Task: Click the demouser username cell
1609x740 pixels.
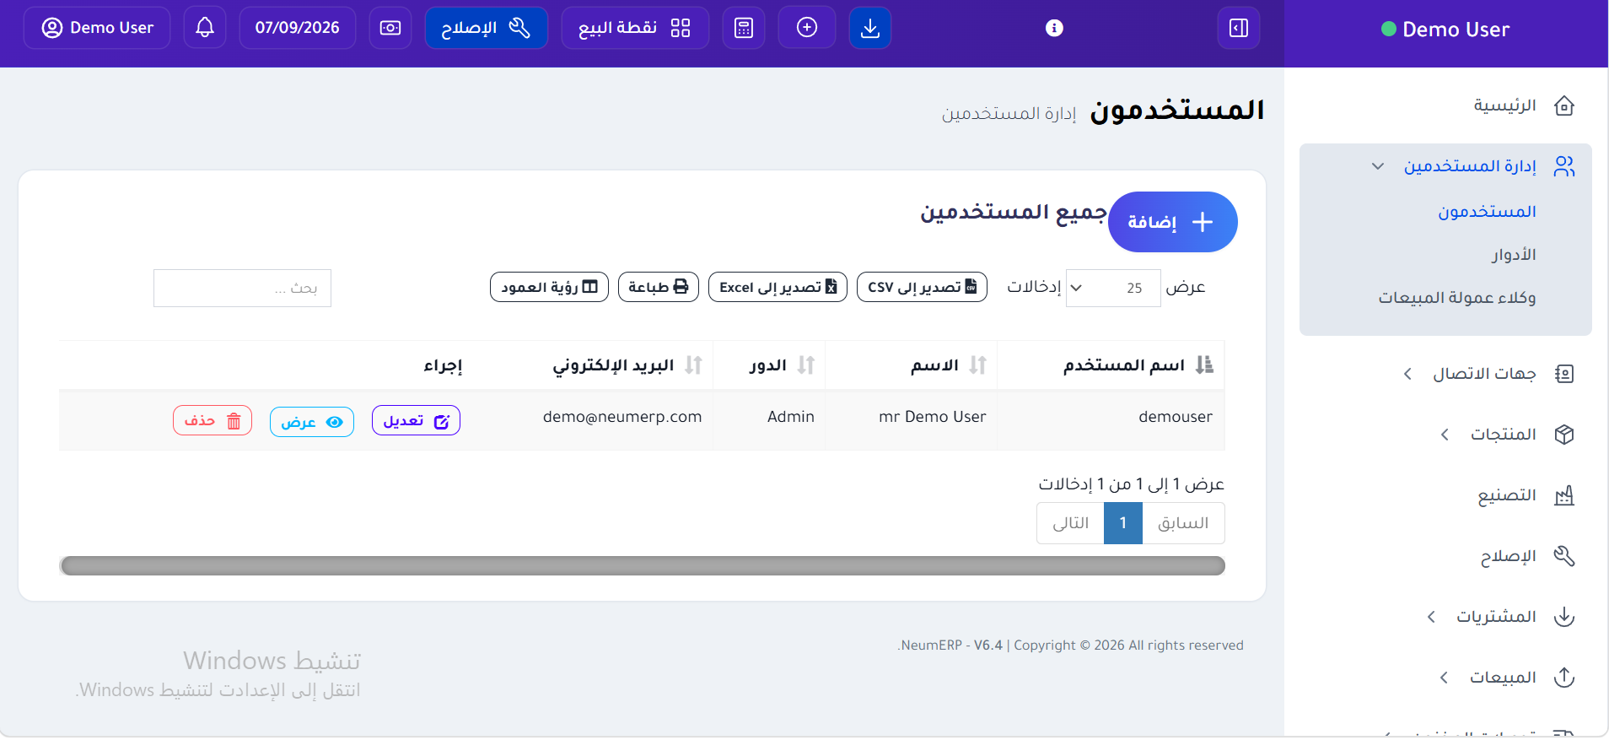Action: [x=1176, y=417]
